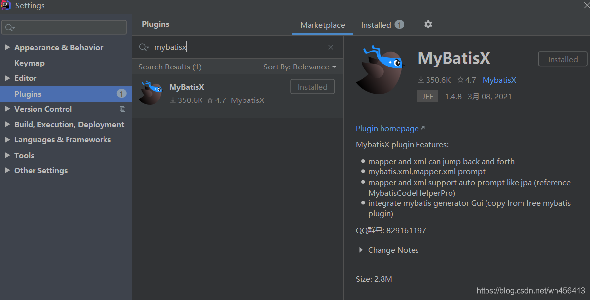
Task: Expand Appearance & Behavior settings
Action: click(x=7, y=47)
